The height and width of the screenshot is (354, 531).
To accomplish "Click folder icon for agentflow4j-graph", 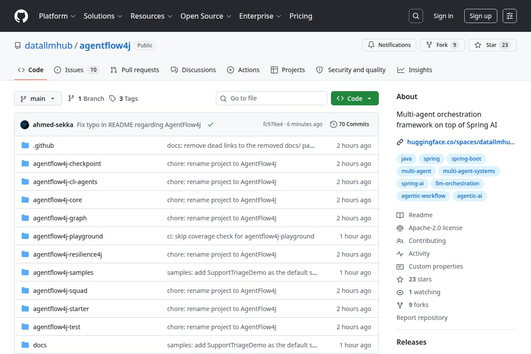I will click(x=25, y=218).
